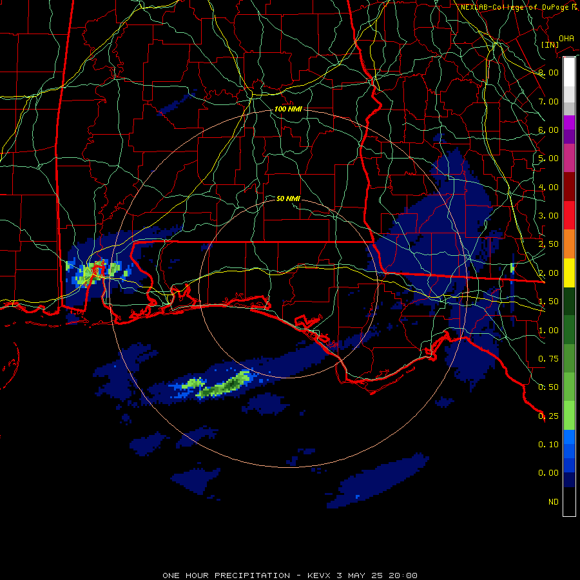Click the [IN] units label
Screen dimensions: 580x580
pyautogui.click(x=550, y=44)
